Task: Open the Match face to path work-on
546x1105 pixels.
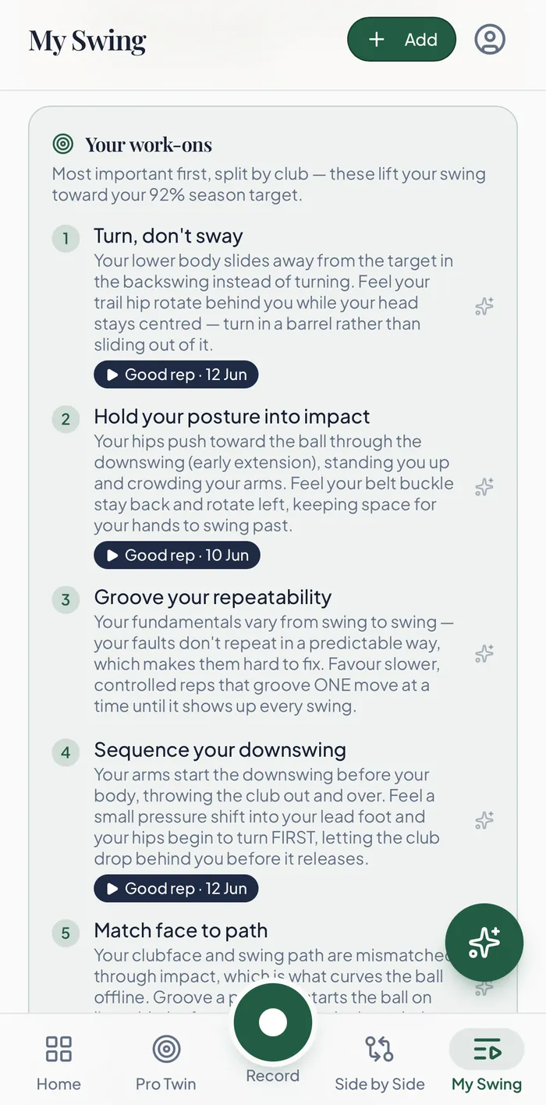Action: pyautogui.click(x=181, y=931)
